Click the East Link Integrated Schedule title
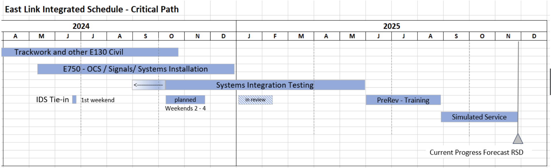This screenshot has width=551, height=168. point(92,10)
